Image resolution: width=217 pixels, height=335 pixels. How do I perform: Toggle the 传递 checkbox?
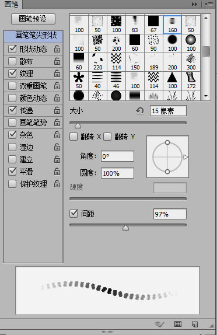tap(12, 110)
